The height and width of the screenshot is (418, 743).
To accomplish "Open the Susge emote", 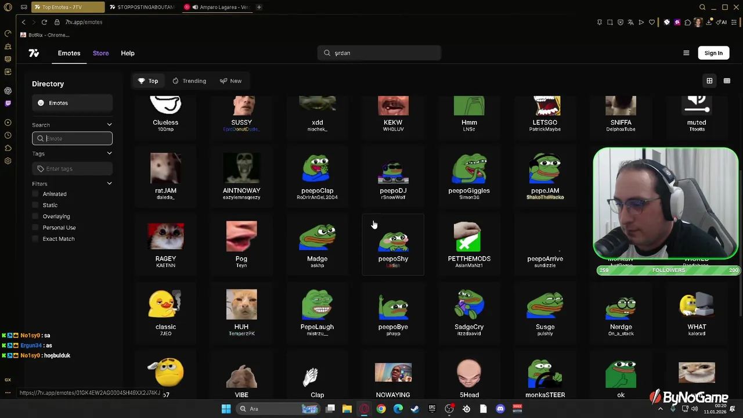I will 545,312.
